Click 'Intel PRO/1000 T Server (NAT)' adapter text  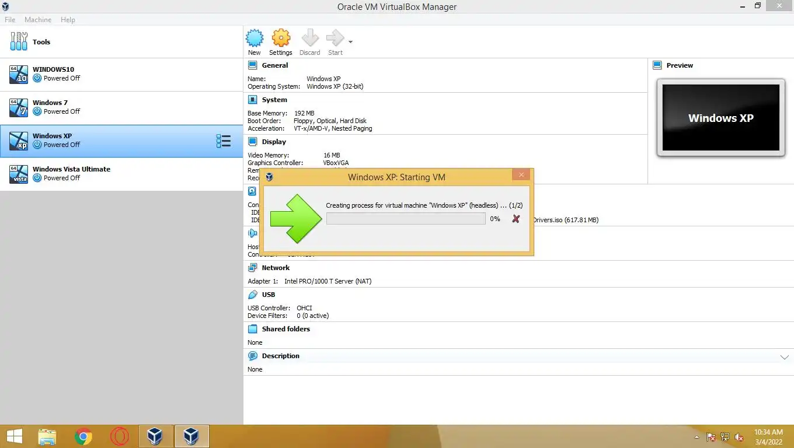[328, 281]
